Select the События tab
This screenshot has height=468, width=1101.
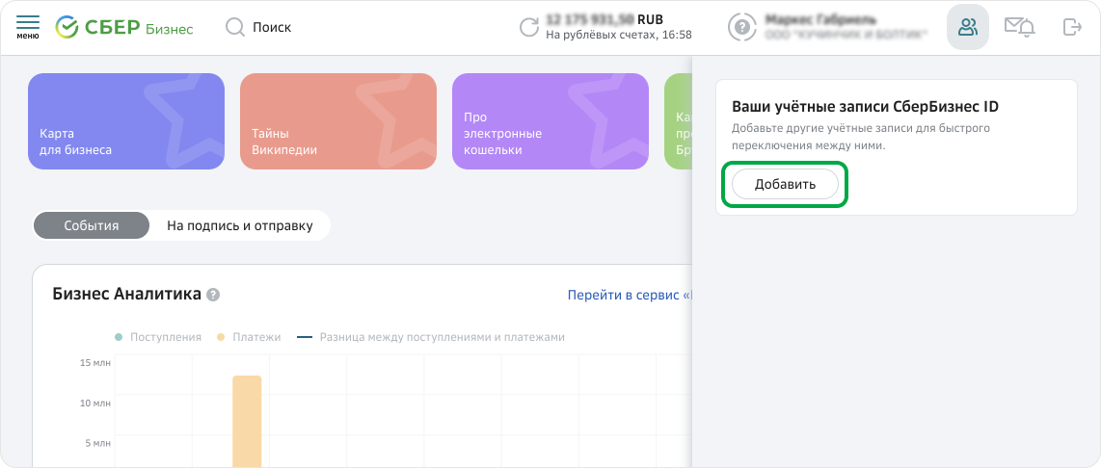point(92,225)
